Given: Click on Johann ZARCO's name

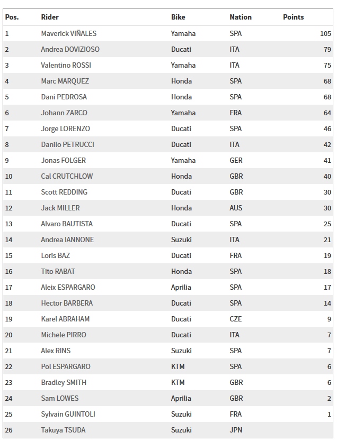Looking at the screenshot, I should pyautogui.click(x=64, y=113).
